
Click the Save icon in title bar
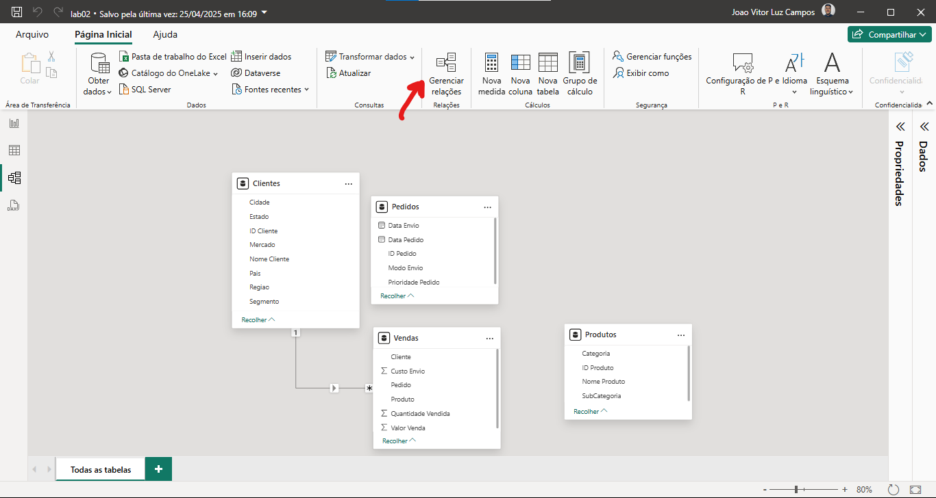coord(17,12)
